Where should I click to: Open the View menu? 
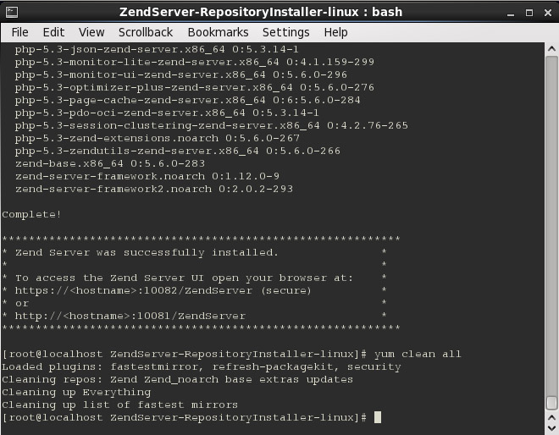pyautogui.click(x=91, y=32)
